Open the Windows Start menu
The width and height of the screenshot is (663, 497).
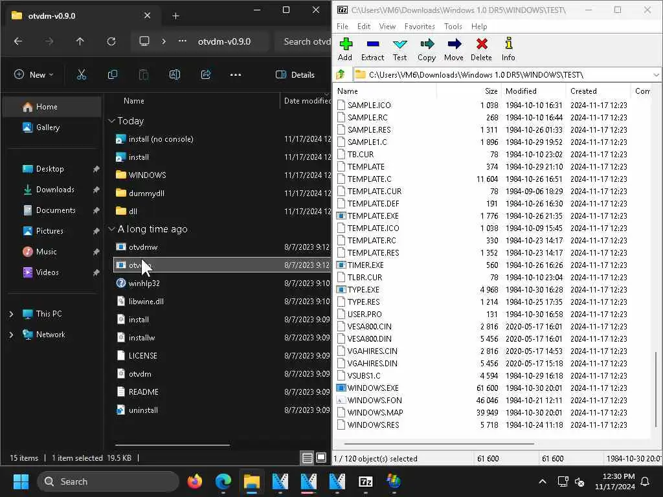[21, 481]
